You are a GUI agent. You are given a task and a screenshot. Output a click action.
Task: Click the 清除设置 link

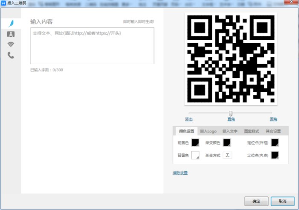tap(180, 173)
